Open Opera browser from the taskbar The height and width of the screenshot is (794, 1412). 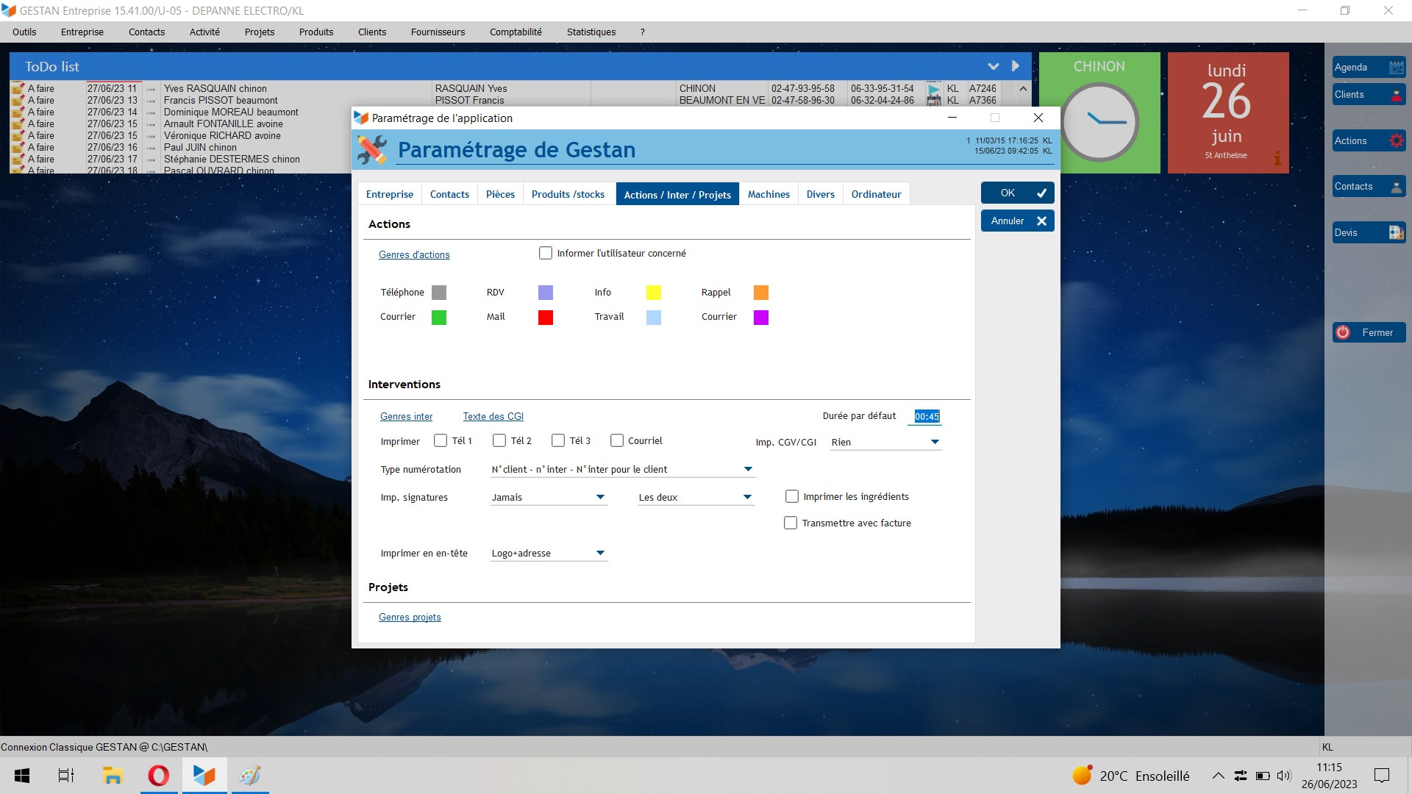click(159, 776)
